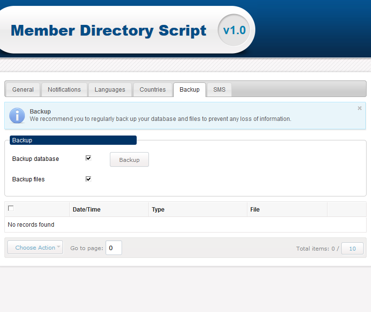Click the Backup database label

pos(36,159)
